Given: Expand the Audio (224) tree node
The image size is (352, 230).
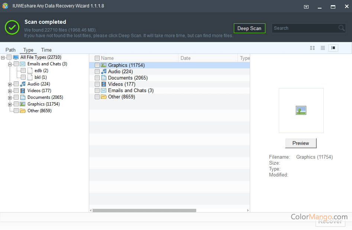Looking at the screenshot, I should click(x=10, y=84).
